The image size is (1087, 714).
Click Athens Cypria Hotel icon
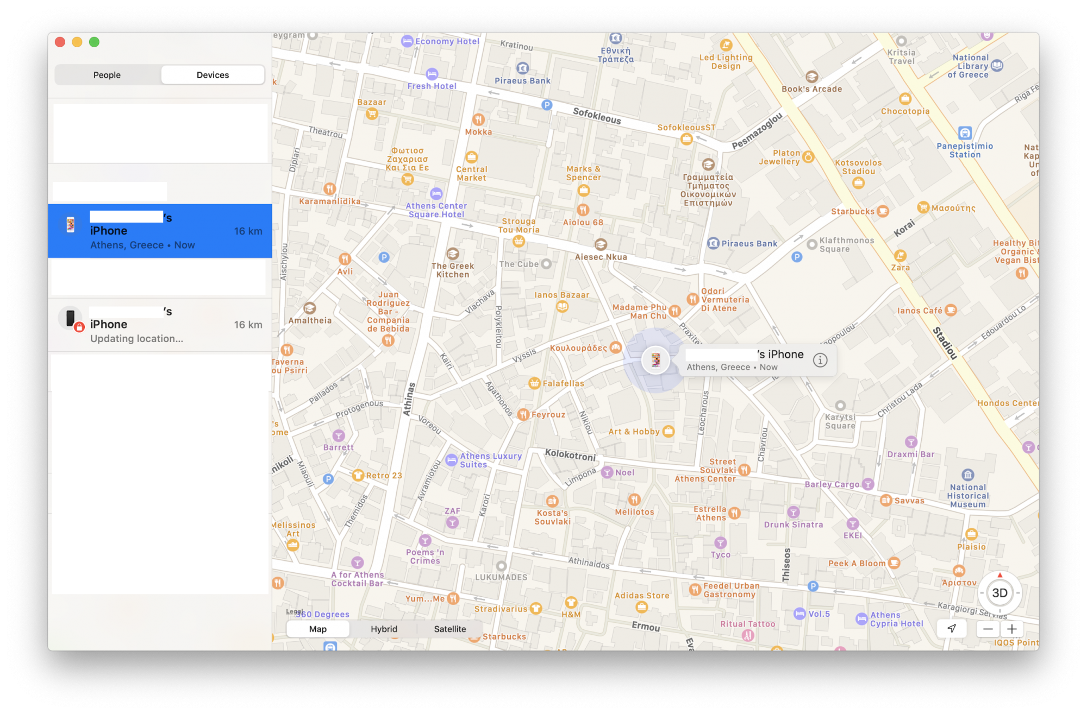tap(861, 619)
